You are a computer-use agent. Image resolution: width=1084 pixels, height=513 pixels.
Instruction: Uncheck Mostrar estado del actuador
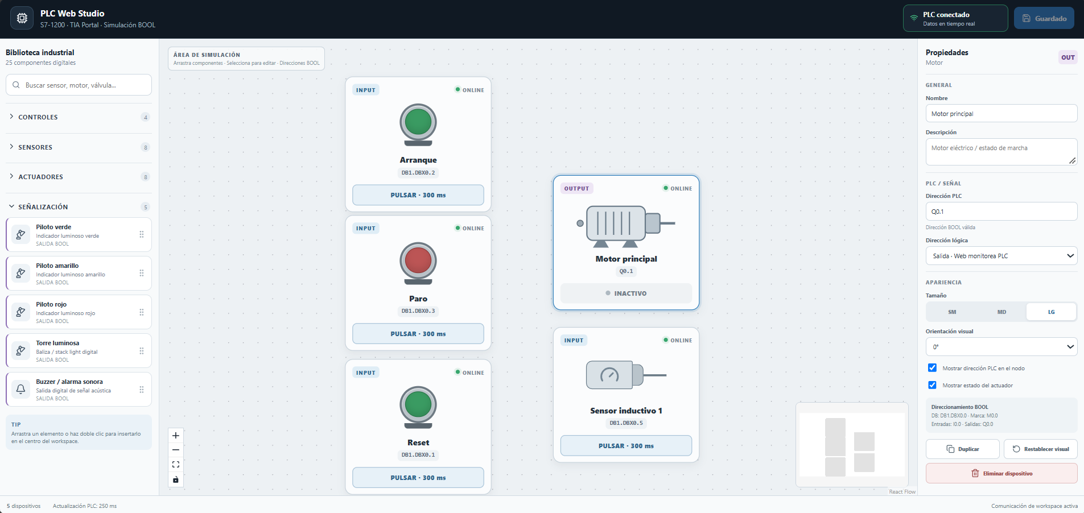pyautogui.click(x=932, y=385)
